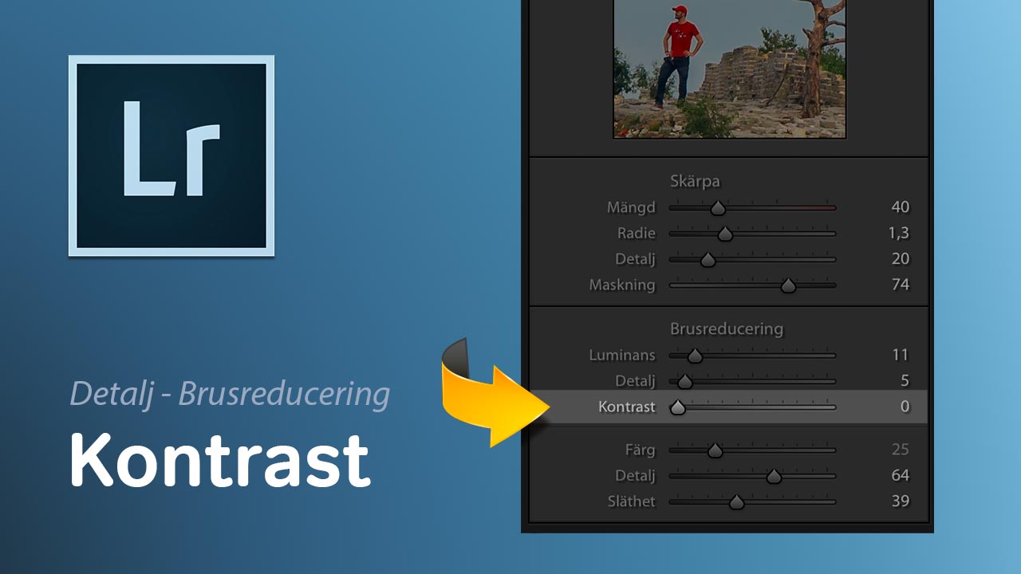Click the Luminans value 11
The height and width of the screenshot is (574, 1021).
point(901,356)
